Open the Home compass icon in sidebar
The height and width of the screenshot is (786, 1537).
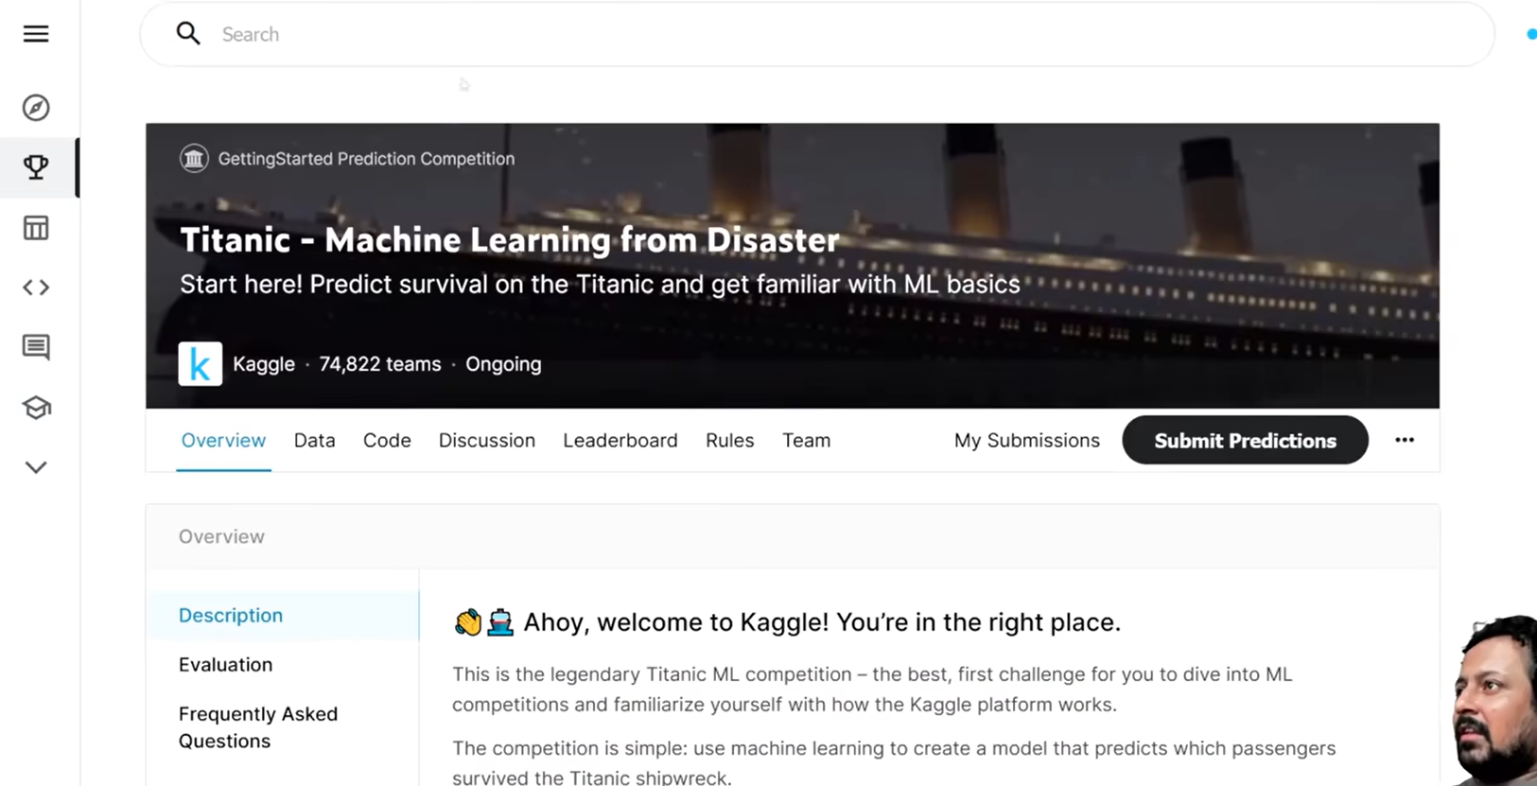[x=36, y=108]
